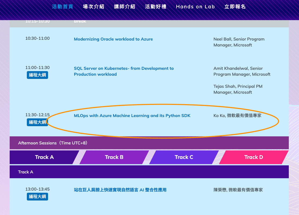Open MLOps with Azure Machine Learning session
This screenshot has height=215, width=299.
tap(132, 116)
